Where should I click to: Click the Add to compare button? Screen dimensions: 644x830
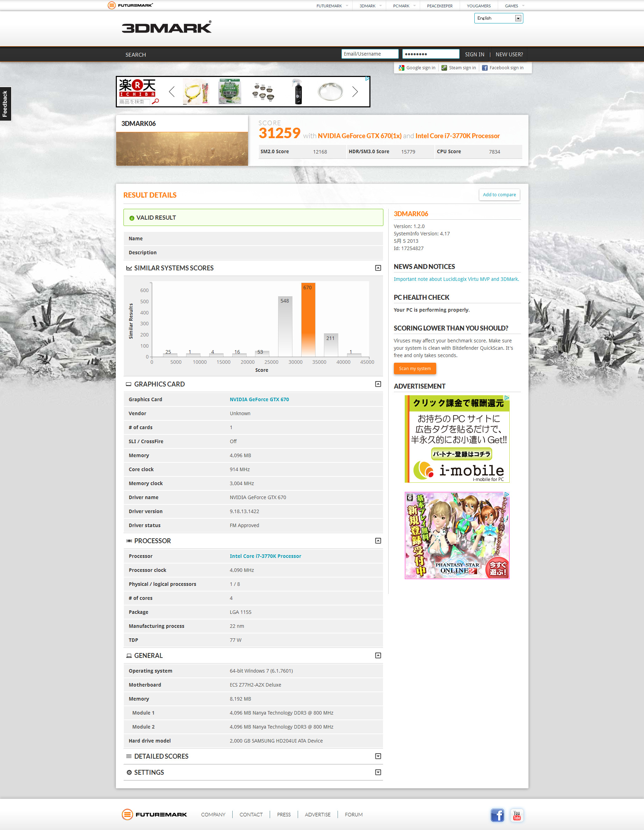pyautogui.click(x=499, y=194)
